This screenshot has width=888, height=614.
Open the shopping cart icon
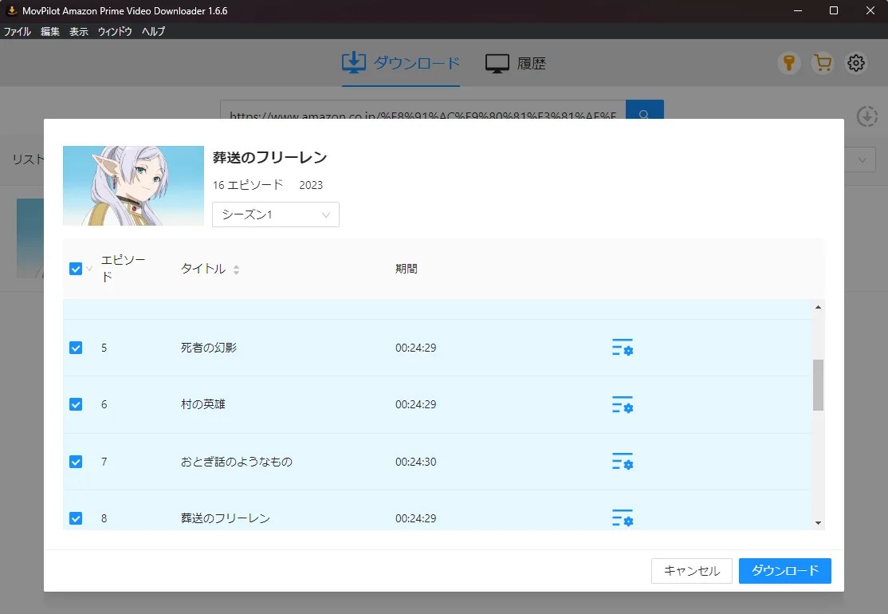(x=822, y=64)
